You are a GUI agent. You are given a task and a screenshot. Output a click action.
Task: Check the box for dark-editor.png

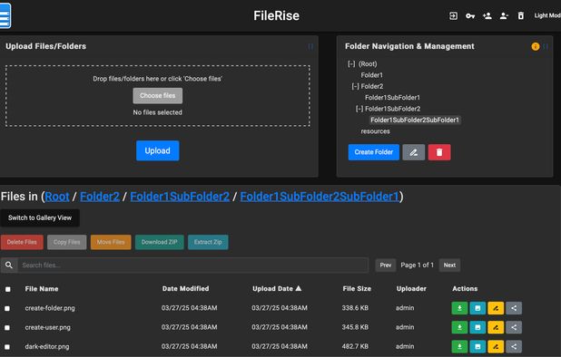(7, 347)
